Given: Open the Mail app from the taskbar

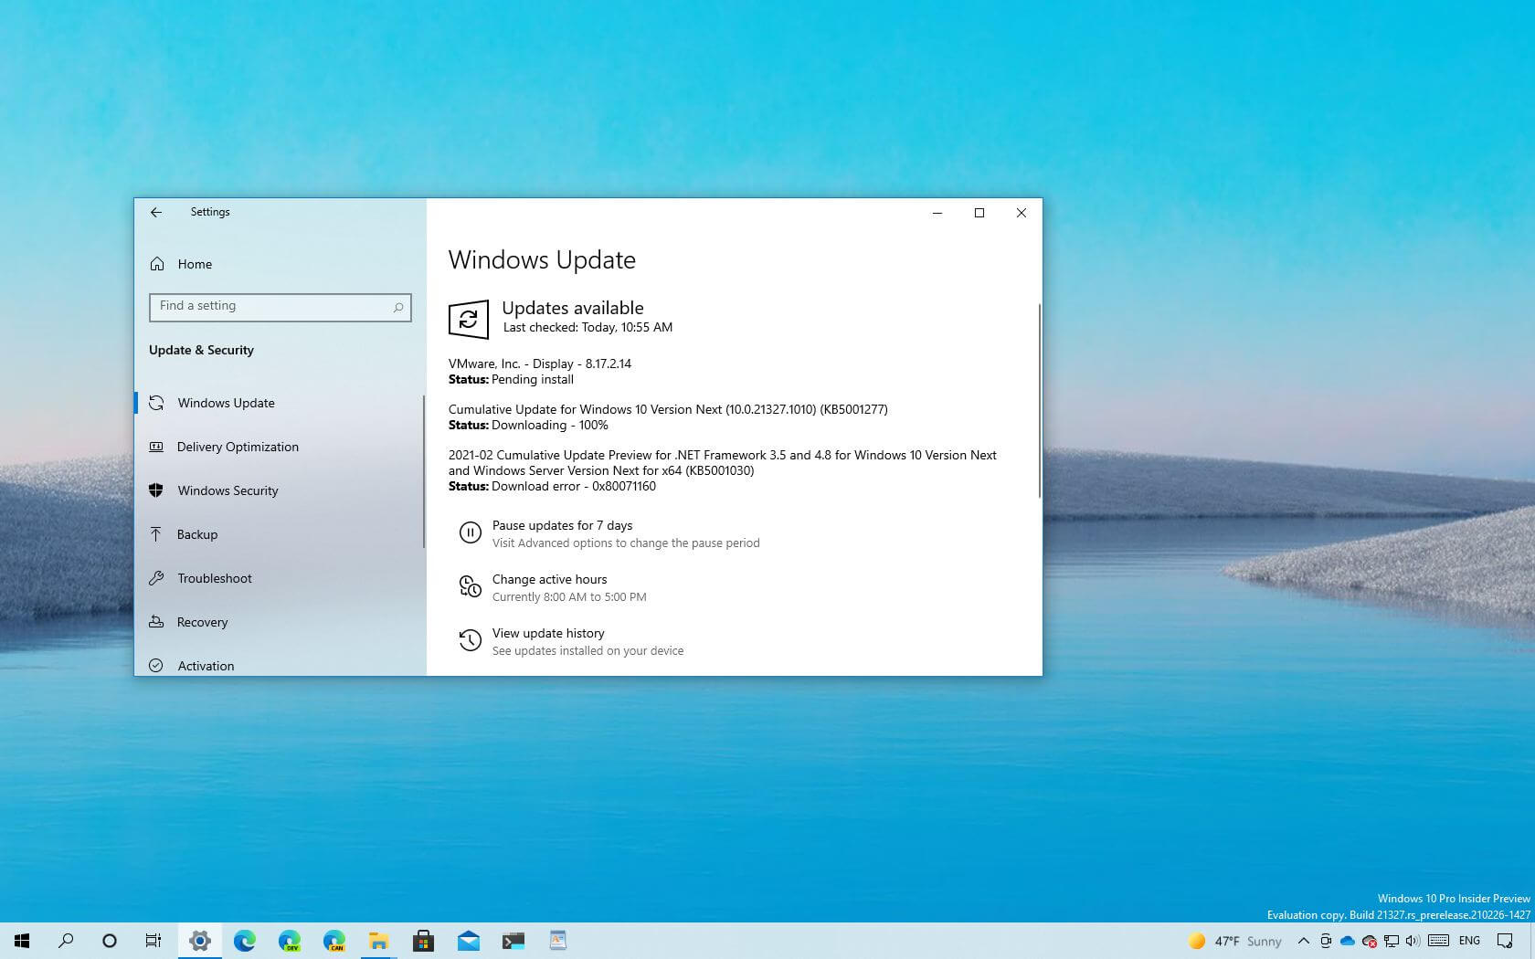Looking at the screenshot, I should click(x=468, y=941).
